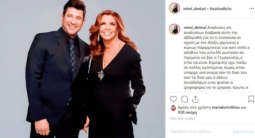Toggle the Ακολουθείτε following status

coord(221,9)
